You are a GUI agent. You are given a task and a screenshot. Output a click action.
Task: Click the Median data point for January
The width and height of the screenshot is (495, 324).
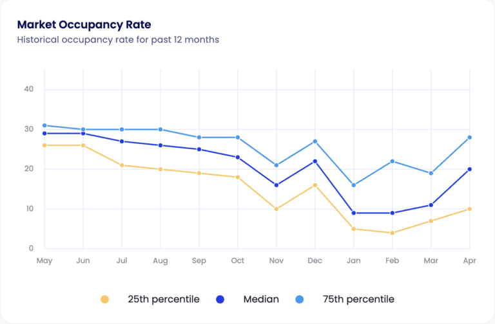[354, 213]
